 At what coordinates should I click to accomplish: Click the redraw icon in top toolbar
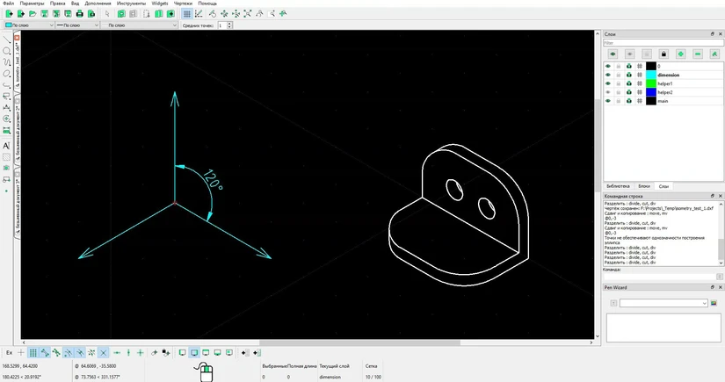point(213,14)
